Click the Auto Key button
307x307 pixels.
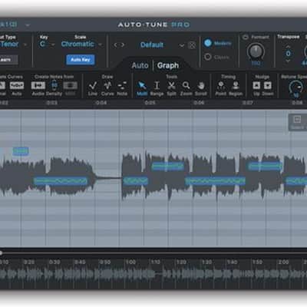[81, 60]
